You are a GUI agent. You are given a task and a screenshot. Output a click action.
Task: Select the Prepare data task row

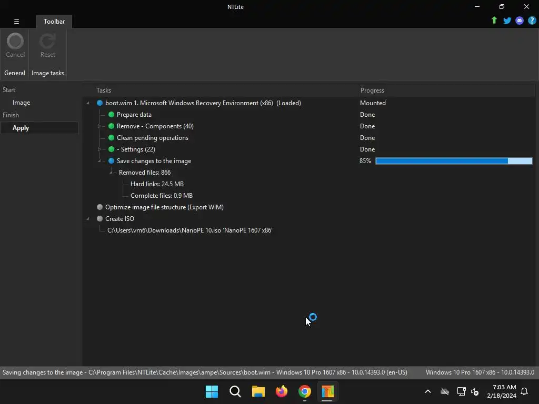pos(134,114)
